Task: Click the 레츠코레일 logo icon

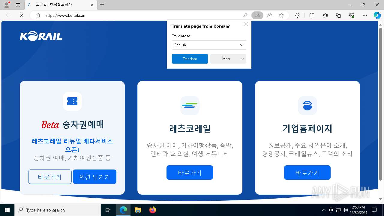Action: click(x=190, y=106)
